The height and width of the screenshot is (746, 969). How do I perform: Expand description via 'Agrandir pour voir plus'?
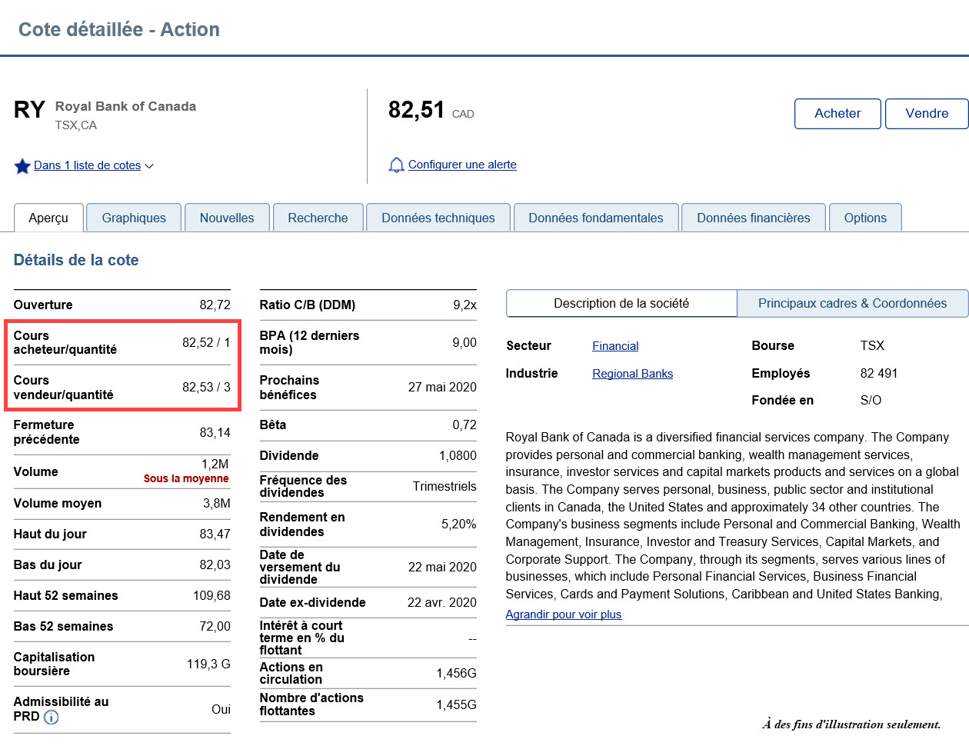coord(564,614)
